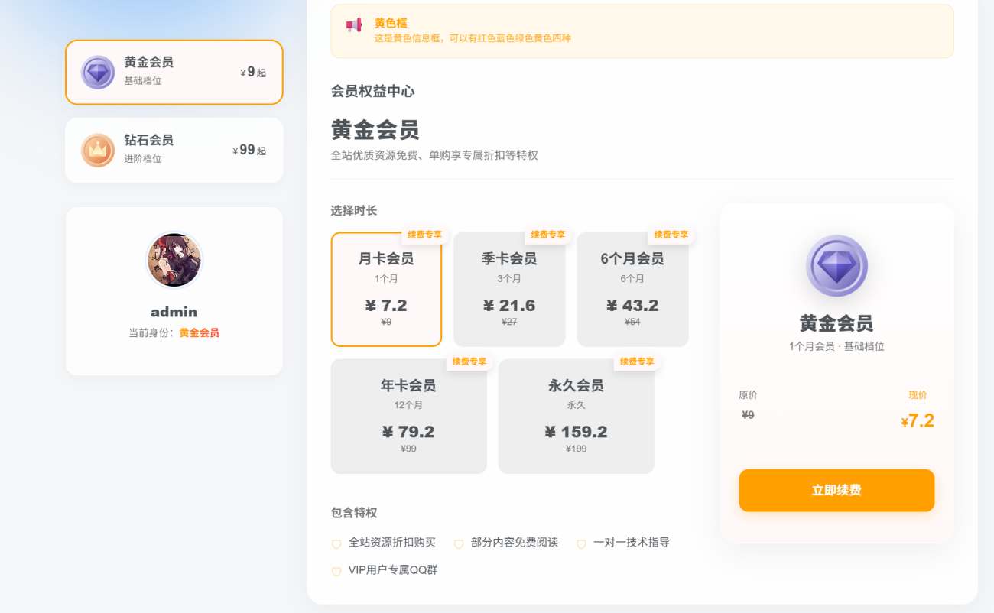This screenshot has width=994, height=613.
Task: Click the shield icon beside VIP用户专属QQ群
Action: click(x=336, y=571)
